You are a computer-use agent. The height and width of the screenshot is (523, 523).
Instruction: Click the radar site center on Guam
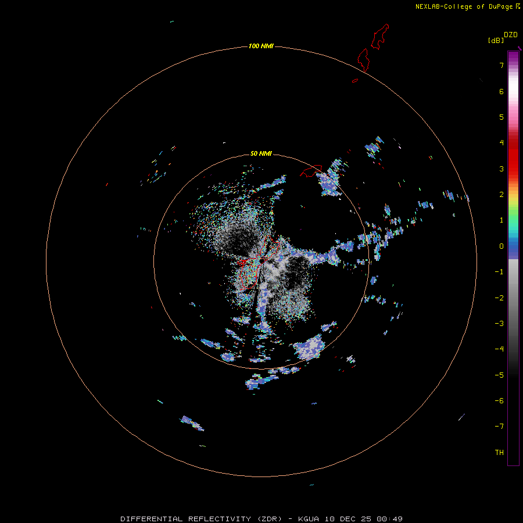click(x=262, y=260)
